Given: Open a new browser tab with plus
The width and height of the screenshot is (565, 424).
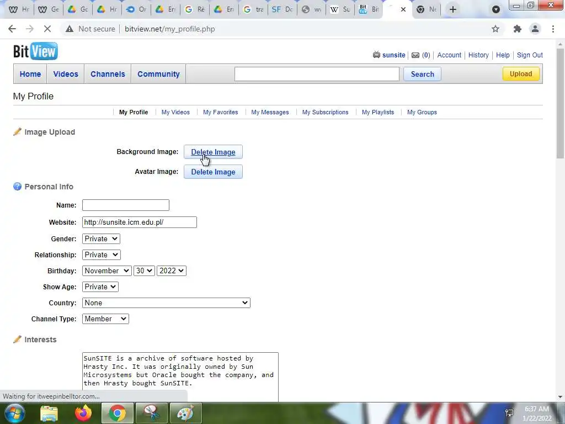Looking at the screenshot, I should [x=453, y=9].
